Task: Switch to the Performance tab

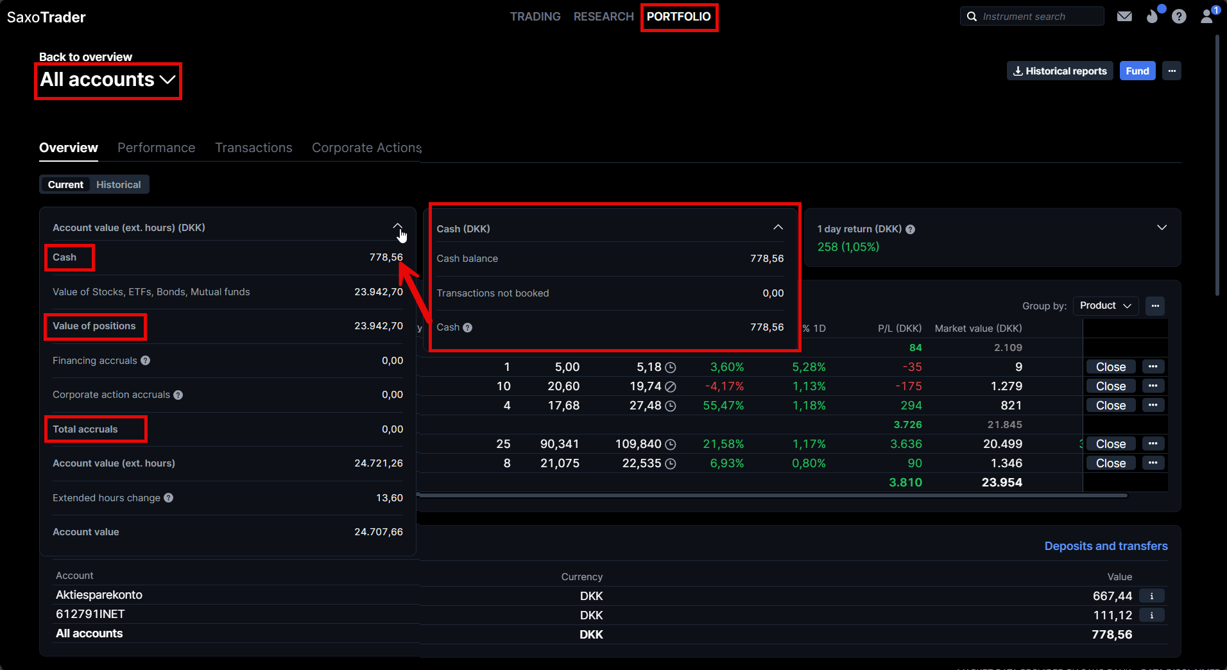Action: click(x=156, y=148)
